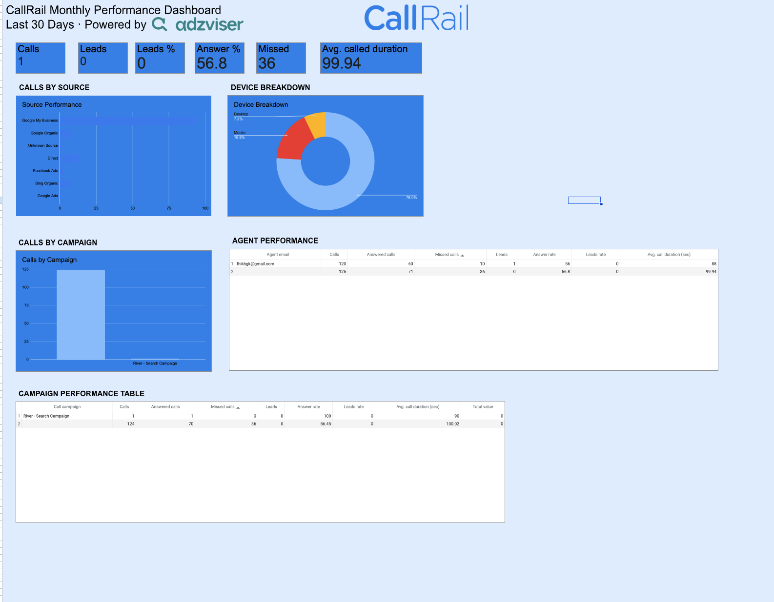Click the CALLS BY CAMPAIGN heading
The image size is (774, 602).
point(58,242)
